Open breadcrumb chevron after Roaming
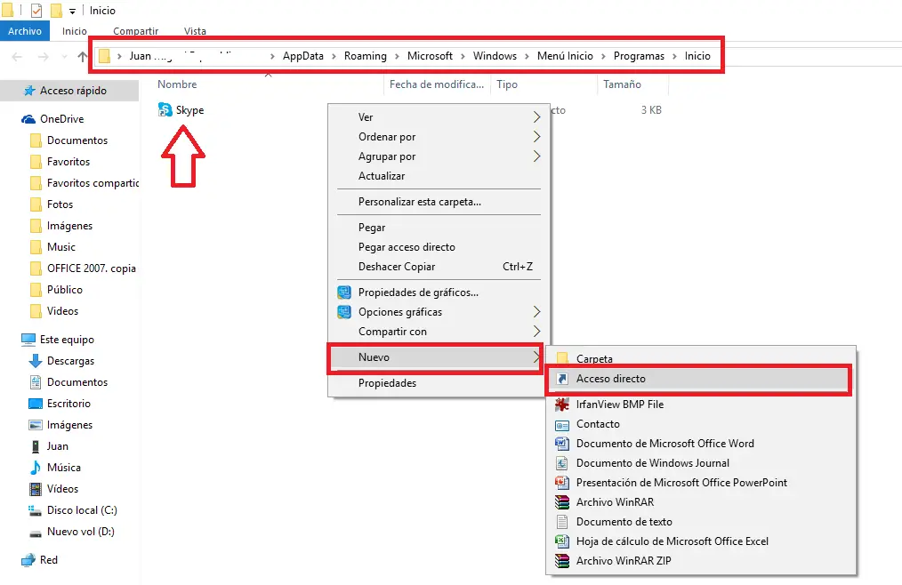Screen dimensions: 902x585 [397, 56]
